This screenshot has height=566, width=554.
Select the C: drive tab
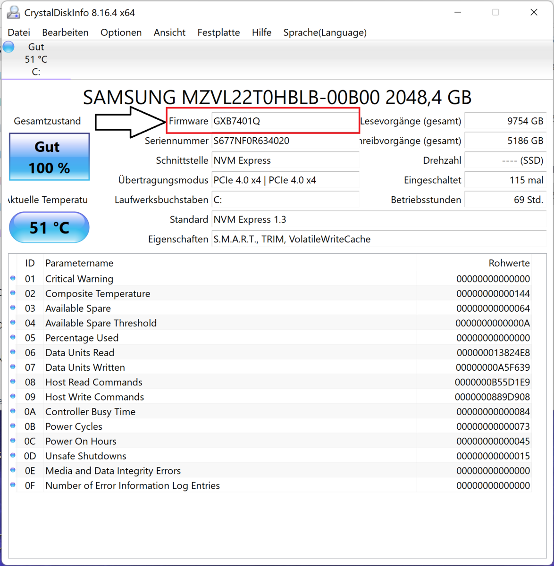click(36, 59)
